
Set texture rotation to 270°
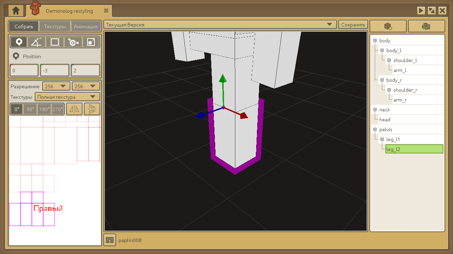tap(58, 109)
